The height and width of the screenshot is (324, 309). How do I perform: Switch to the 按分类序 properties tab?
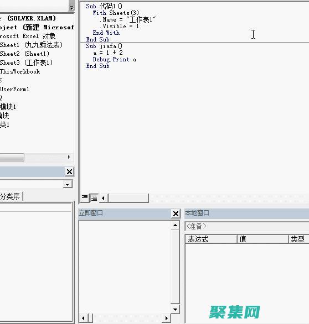point(11,196)
